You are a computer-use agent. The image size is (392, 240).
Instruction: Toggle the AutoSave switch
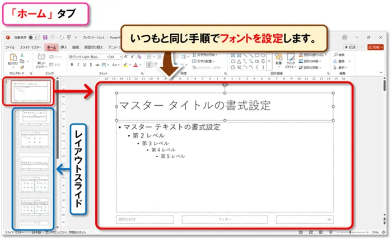(34, 37)
